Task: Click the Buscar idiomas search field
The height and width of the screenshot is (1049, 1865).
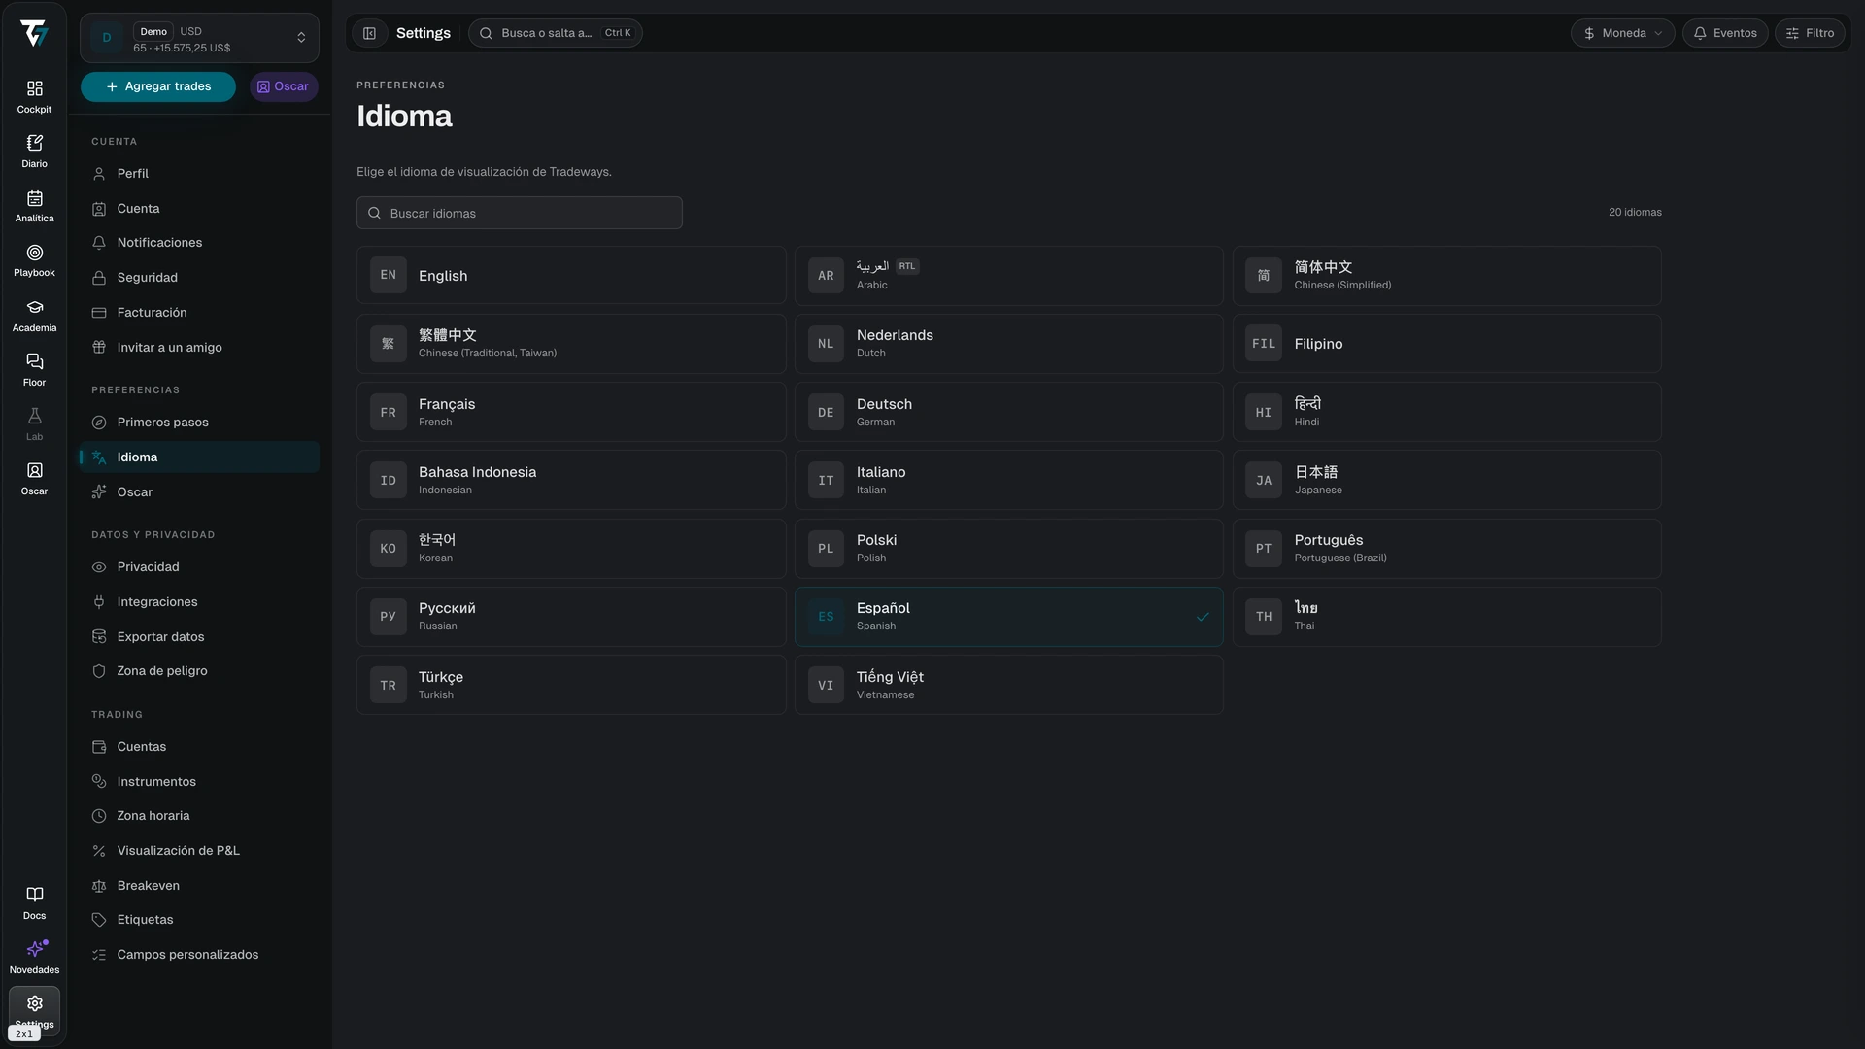Action: (x=520, y=213)
